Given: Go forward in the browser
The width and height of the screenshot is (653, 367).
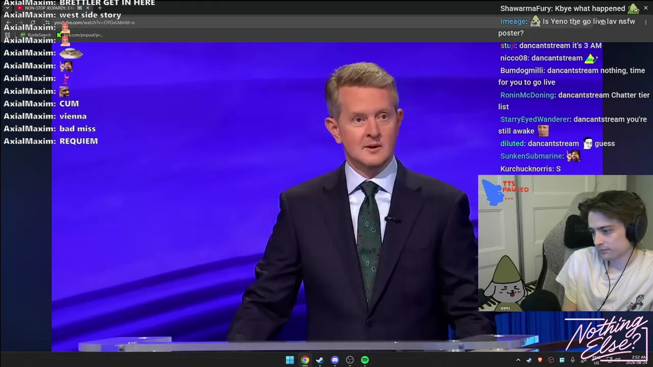Looking at the screenshot, I should coord(21,22).
